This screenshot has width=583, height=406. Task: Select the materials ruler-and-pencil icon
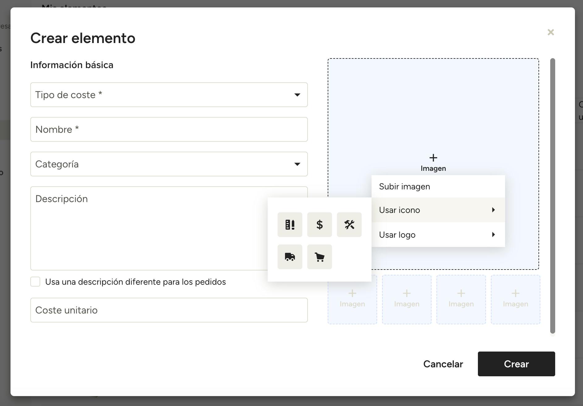coord(290,225)
